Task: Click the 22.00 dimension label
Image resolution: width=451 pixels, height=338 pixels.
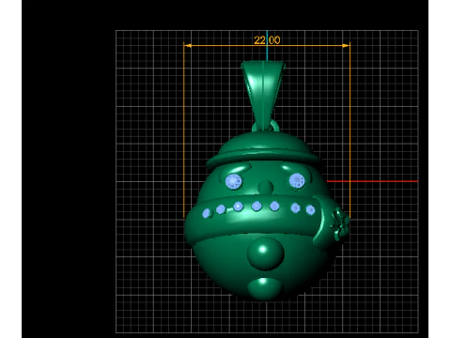Action: pyautogui.click(x=267, y=40)
